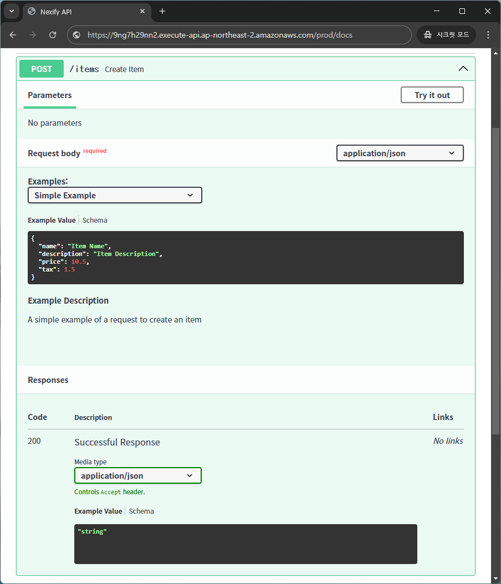Switch to request body Schema tab
The width and height of the screenshot is (501, 584).
(x=95, y=220)
